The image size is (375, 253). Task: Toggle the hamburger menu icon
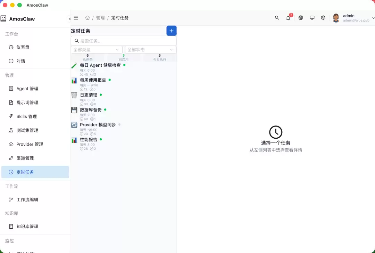[76, 18]
